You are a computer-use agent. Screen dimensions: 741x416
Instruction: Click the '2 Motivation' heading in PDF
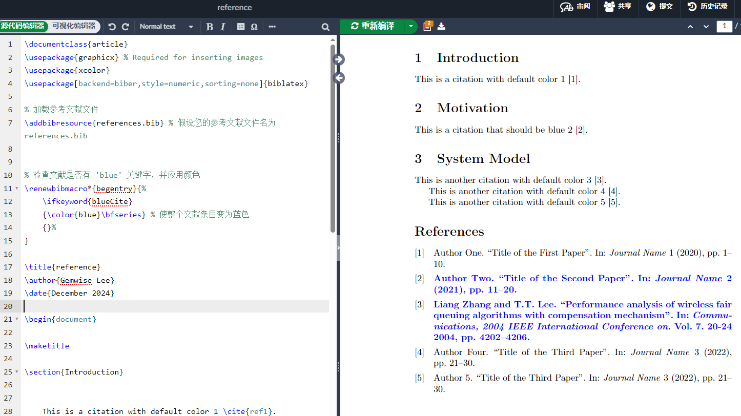tap(462, 108)
